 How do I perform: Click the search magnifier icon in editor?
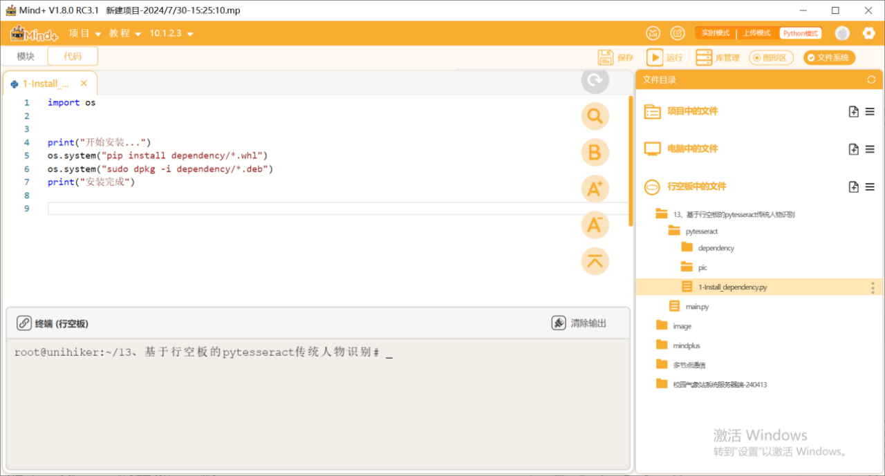coord(595,116)
